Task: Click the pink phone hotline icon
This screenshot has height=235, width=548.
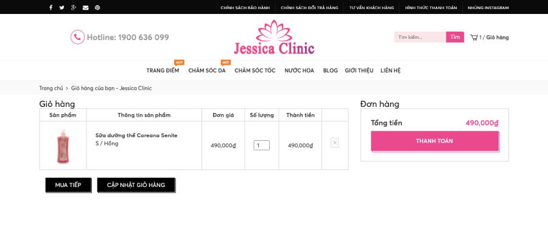Action: (x=77, y=37)
